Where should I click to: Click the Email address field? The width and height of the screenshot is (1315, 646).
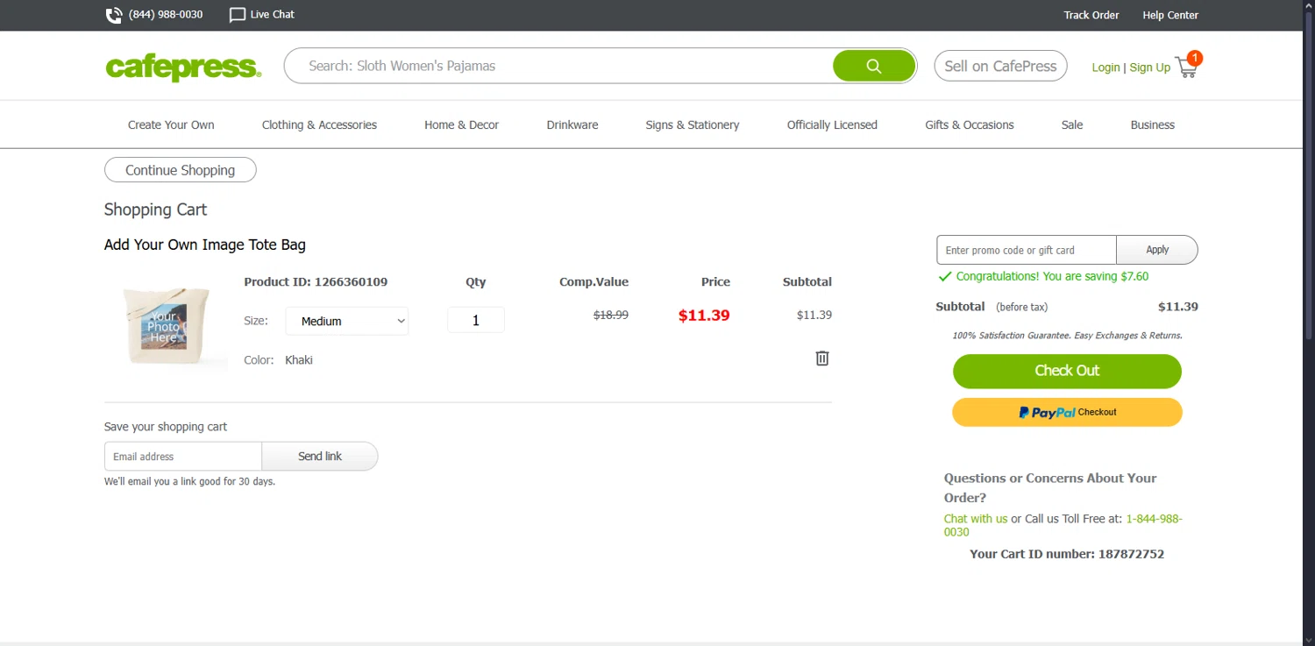coord(183,456)
